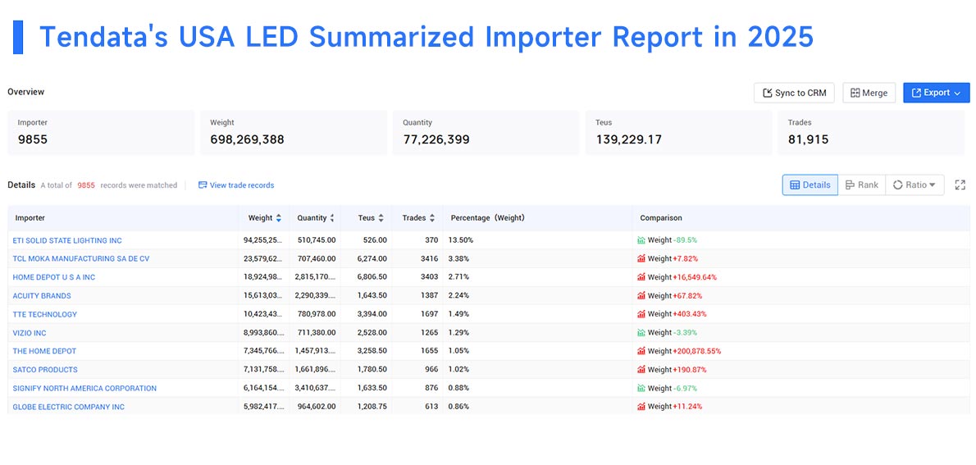Click the Ratio circle icon
Screen dimensions: 976x465
[897, 185]
